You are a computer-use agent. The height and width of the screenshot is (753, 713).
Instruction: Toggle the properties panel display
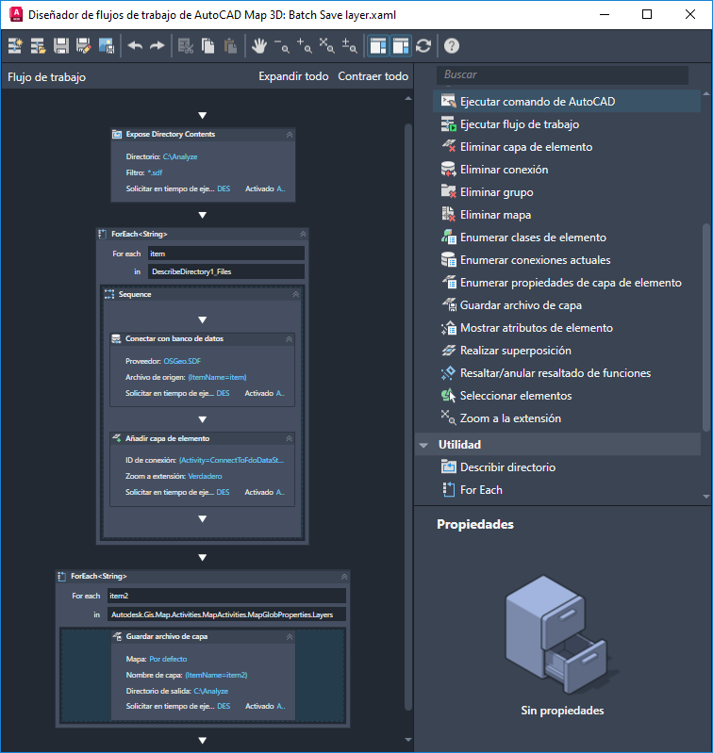[401, 46]
